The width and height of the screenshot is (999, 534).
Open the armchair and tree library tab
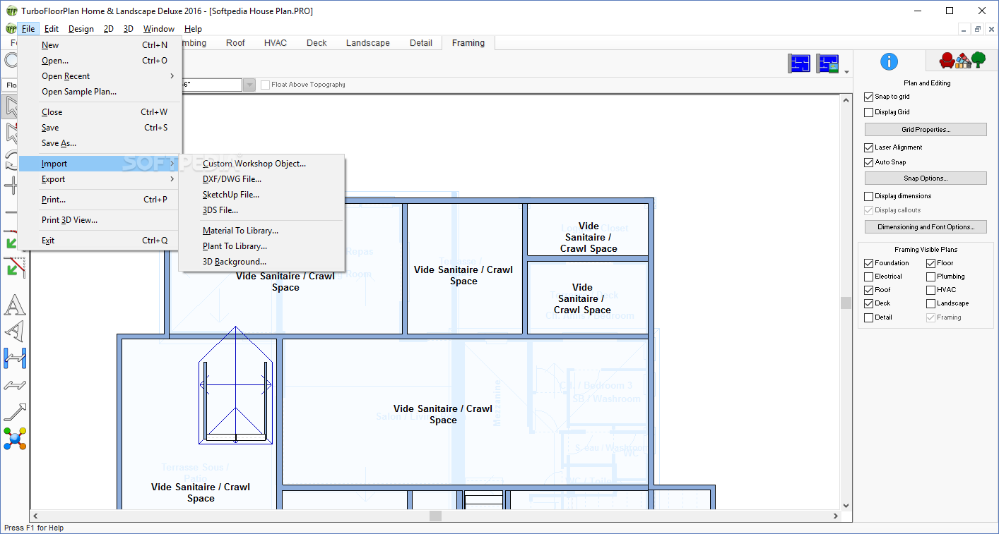[962, 61]
